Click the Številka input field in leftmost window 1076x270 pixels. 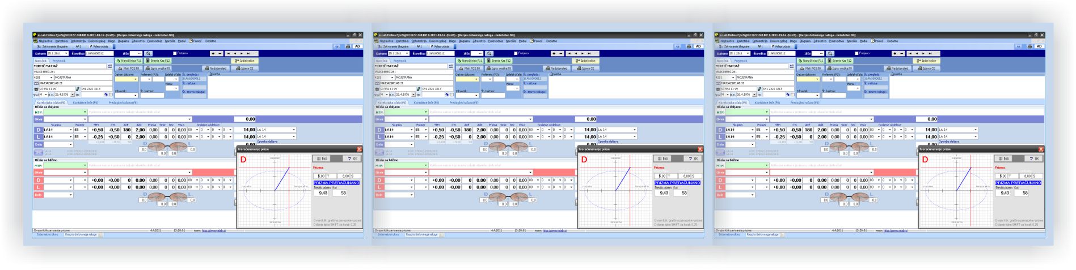coord(99,54)
